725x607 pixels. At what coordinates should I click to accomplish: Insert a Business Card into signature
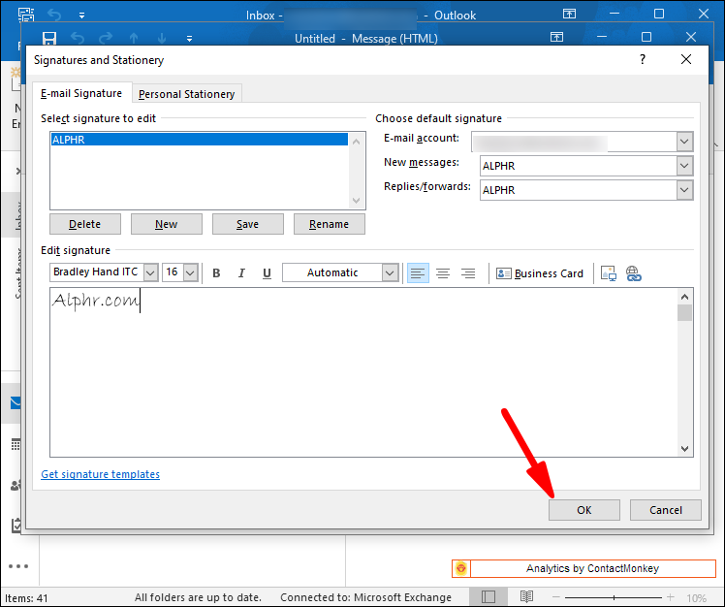pyautogui.click(x=540, y=273)
